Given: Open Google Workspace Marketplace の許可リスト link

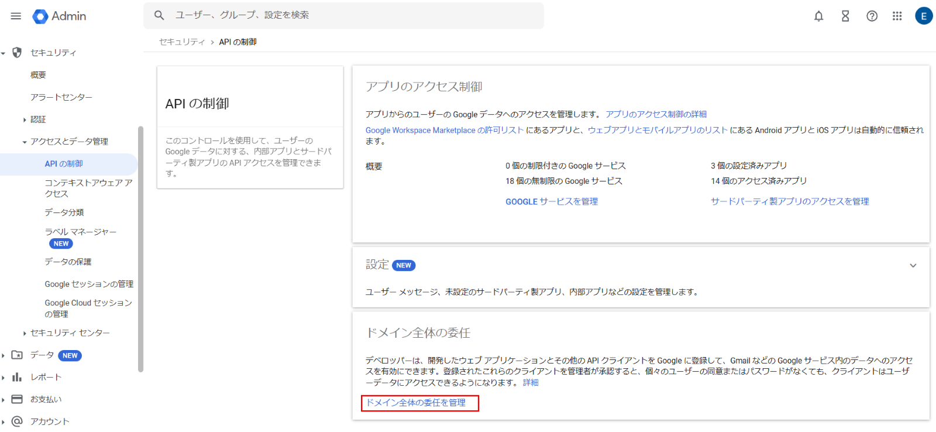Looking at the screenshot, I should tap(445, 130).
